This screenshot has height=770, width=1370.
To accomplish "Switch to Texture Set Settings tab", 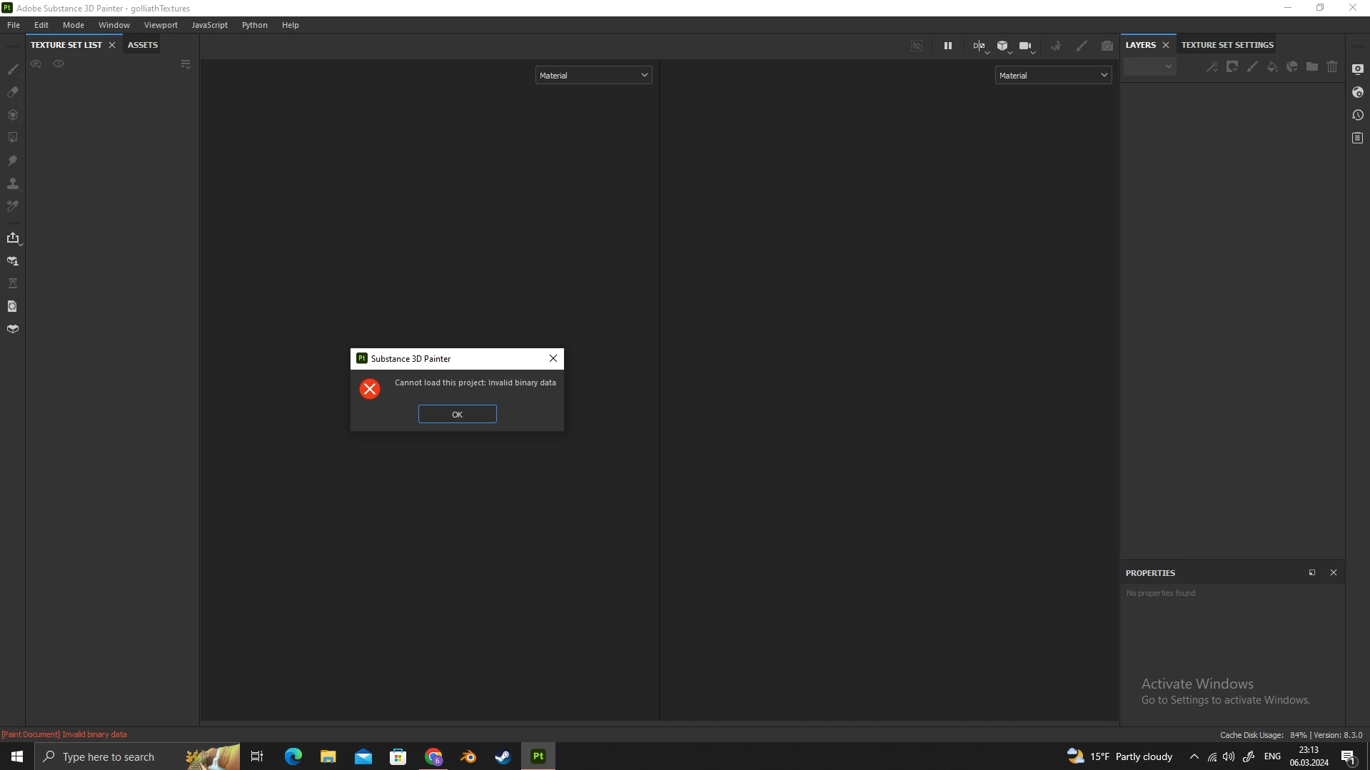I will (1227, 45).
